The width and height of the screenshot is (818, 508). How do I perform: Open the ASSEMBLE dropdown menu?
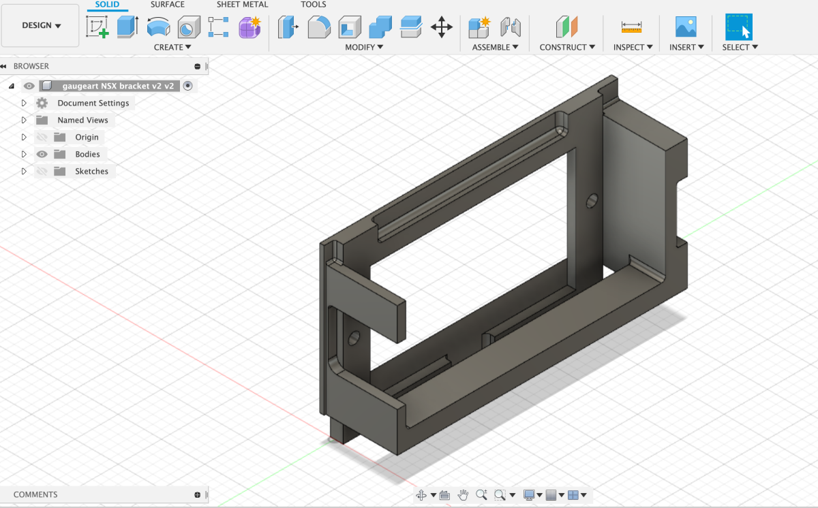point(496,47)
